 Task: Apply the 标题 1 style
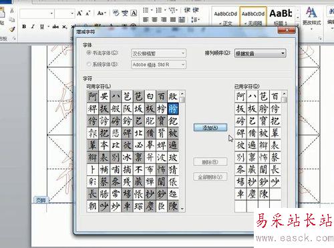click(281, 17)
